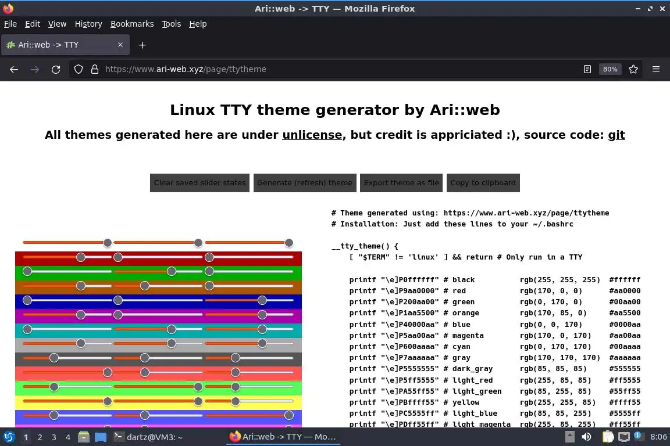Click Copy to clipboard button
The height and width of the screenshot is (446, 670).
click(483, 183)
